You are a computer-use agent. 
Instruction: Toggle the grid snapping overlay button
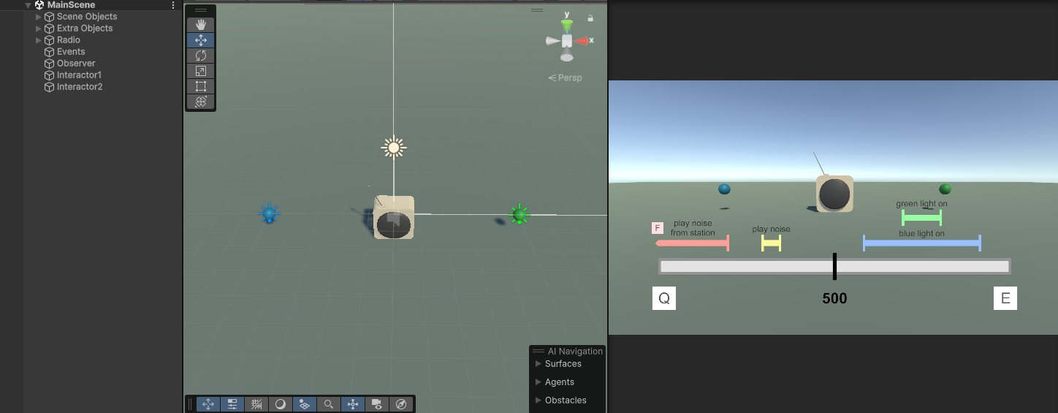point(256,403)
